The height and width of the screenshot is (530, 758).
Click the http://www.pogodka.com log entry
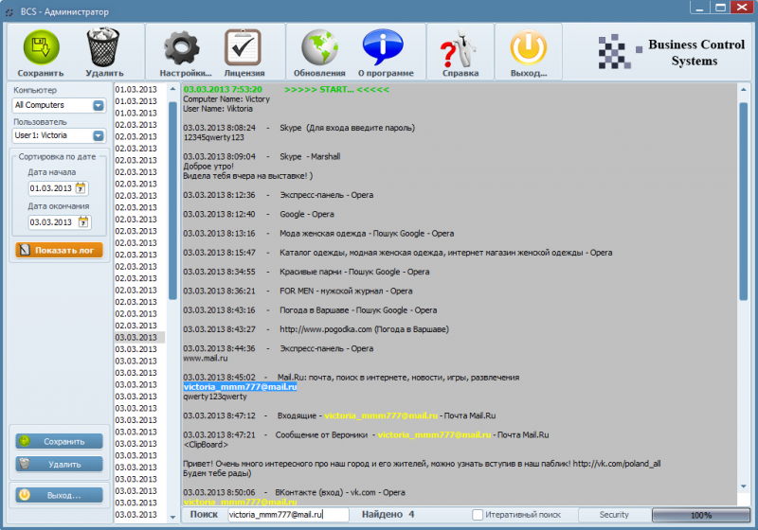coord(316,329)
